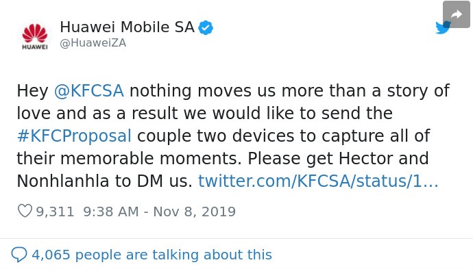The image size is (473, 269).
Task: Open the Huawei Mobile SA profile name
Action: pyautogui.click(x=128, y=27)
